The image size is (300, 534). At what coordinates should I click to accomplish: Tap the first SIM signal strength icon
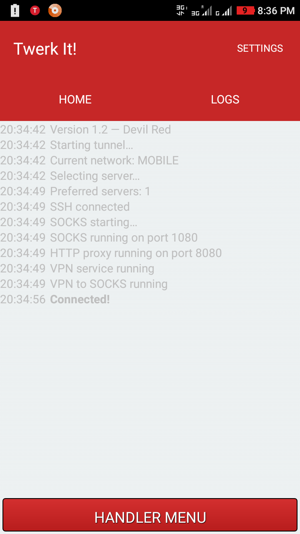[202, 10]
